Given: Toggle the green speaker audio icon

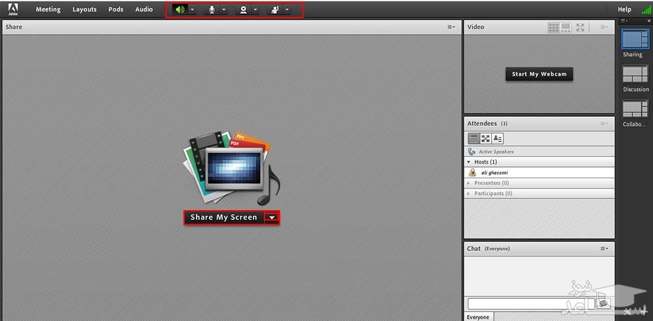Looking at the screenshot, I should [x=179, y=10].
